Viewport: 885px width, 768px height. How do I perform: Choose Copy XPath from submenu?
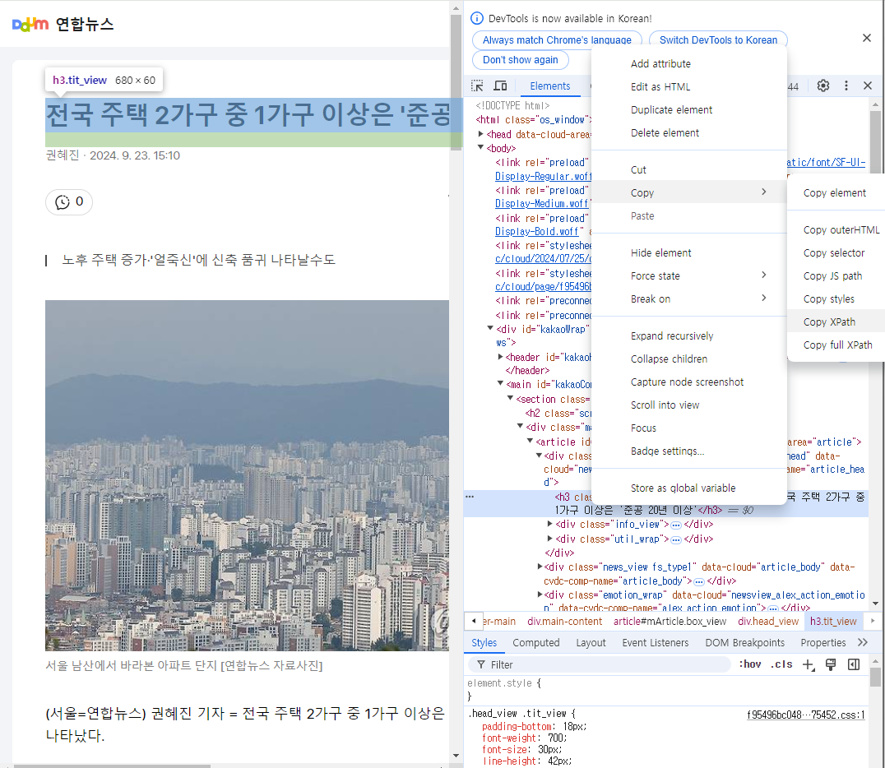pos(836,322)
